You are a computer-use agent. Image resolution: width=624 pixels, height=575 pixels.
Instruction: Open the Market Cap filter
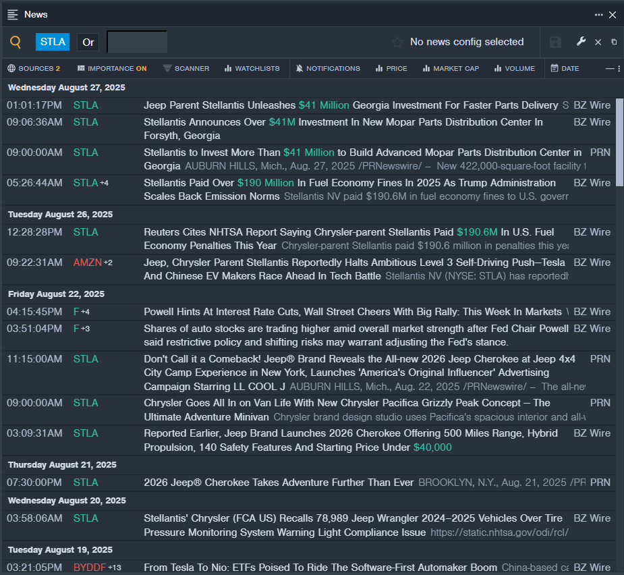click(451, 68)
